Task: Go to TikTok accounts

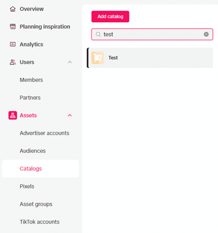Action: [x=39, y=222]
